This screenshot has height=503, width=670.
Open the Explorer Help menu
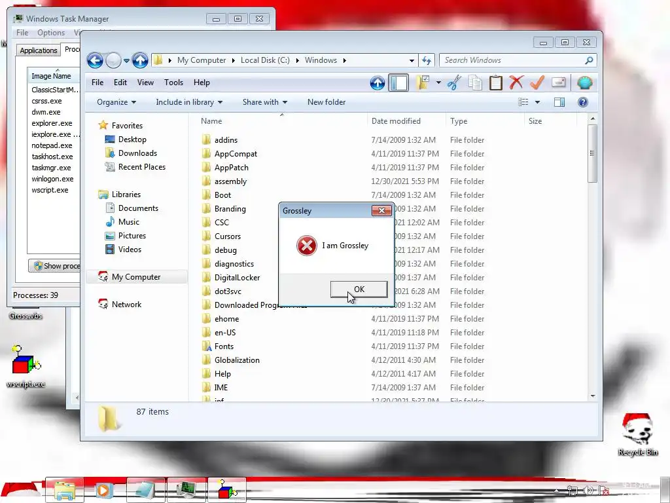202,83
